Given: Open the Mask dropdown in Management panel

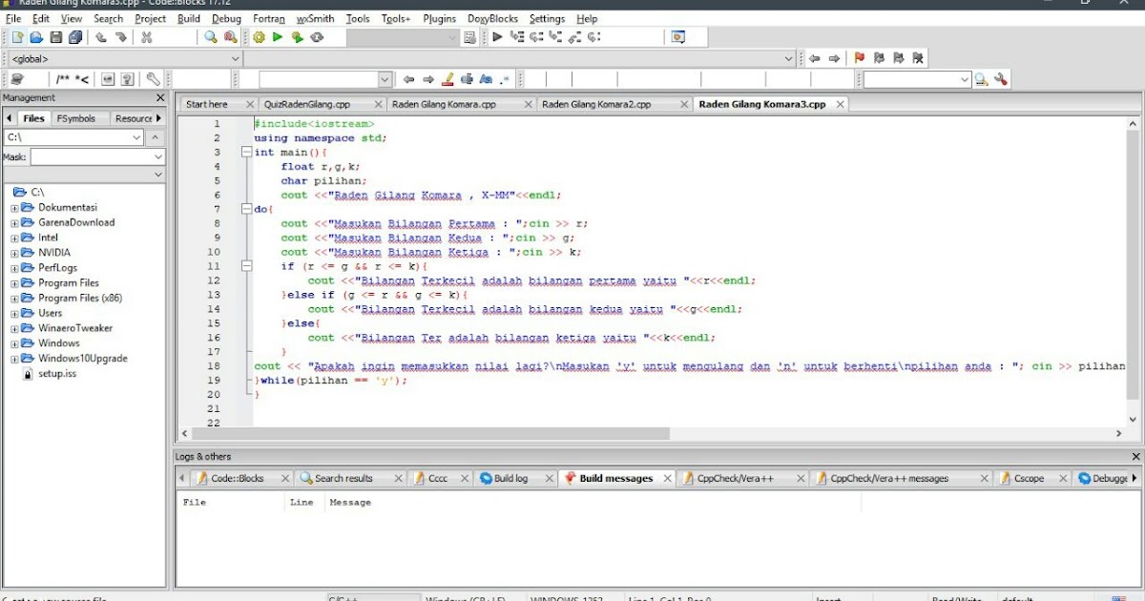Looking at the screenshot, I should 160,156.
